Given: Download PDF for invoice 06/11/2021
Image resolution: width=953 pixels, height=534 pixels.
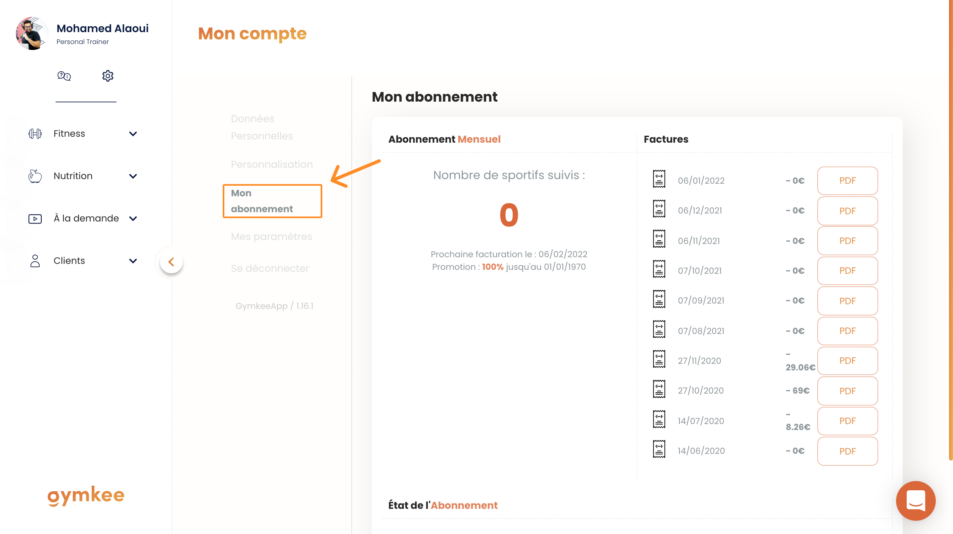Looking at the screenshot, I should coord(847,241).
